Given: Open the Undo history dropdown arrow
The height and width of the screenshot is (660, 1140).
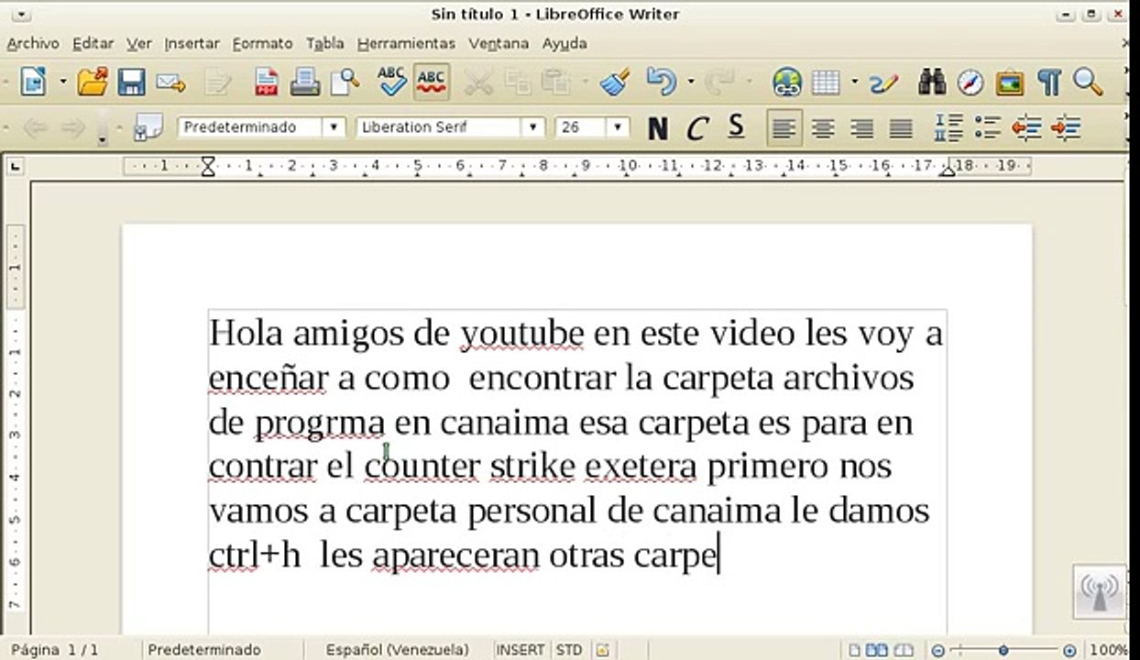Looking at the screenshot, I should (x=690, y=82).
